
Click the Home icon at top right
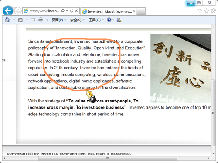200,11
